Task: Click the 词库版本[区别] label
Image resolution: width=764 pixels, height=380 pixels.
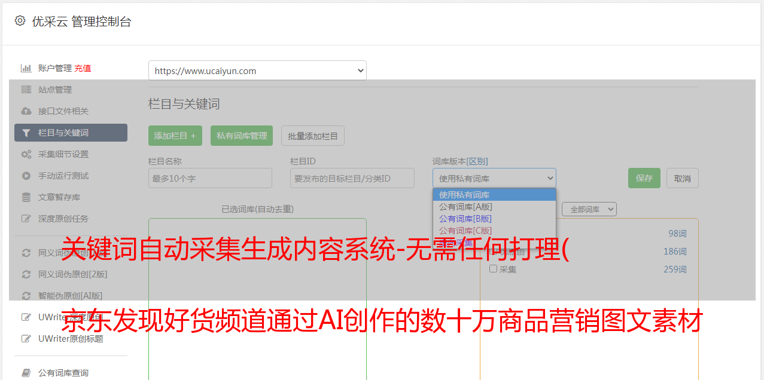Action: (x=460, y=161)
